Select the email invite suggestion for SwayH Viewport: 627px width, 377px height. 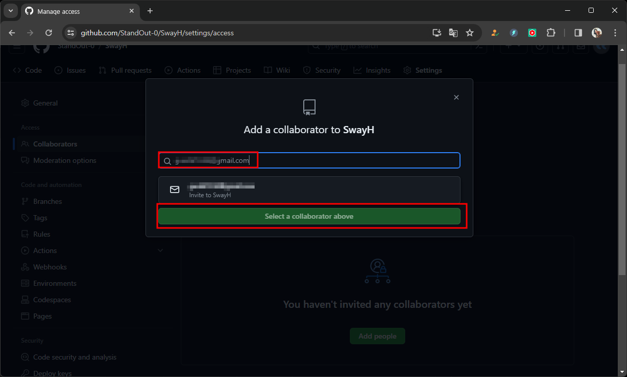coord(309,190)
